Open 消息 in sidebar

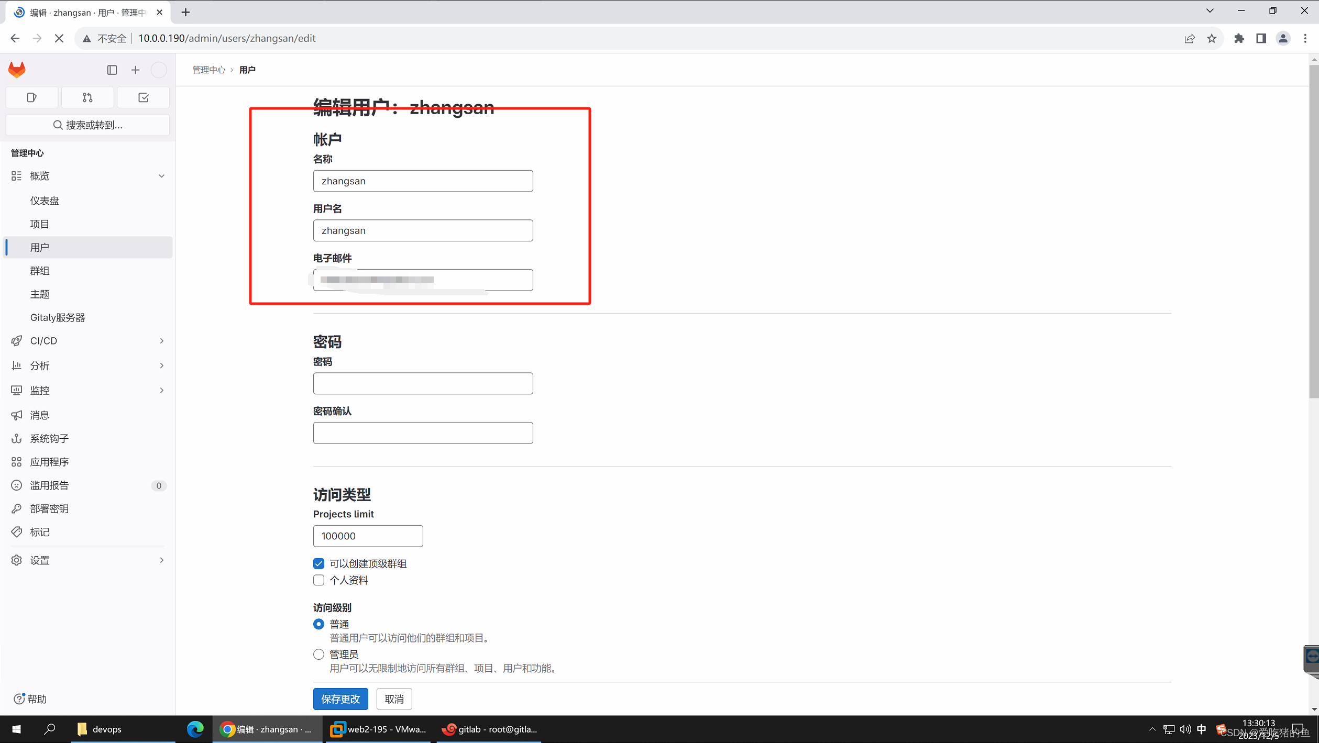pos(88,415)
